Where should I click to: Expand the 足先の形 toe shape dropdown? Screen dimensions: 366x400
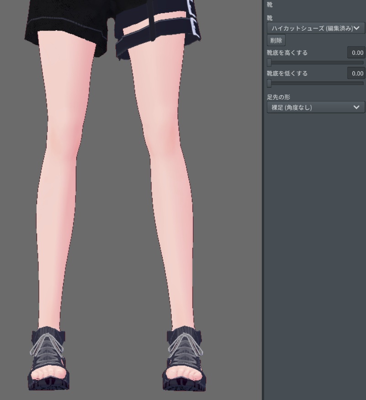coord(315,107)
